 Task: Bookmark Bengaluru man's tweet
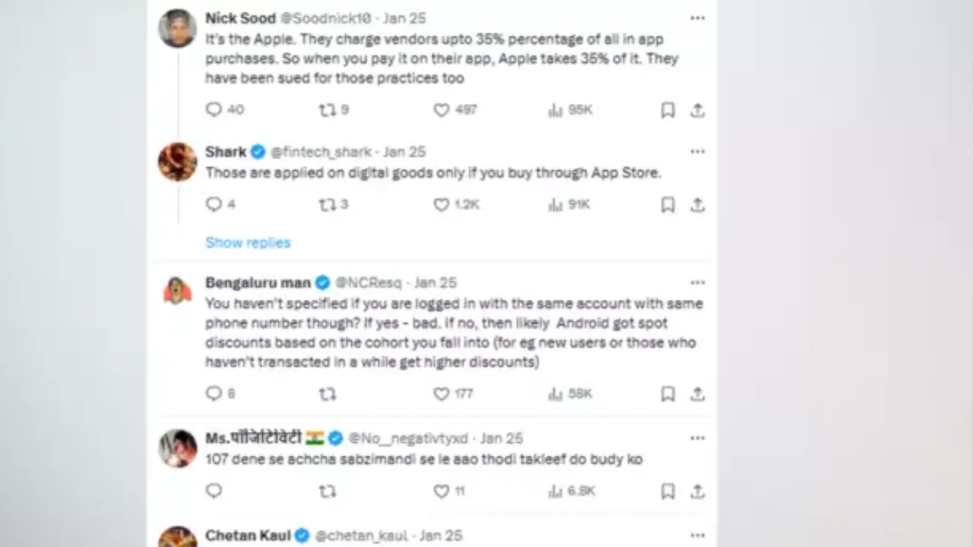tap(667, 394)
